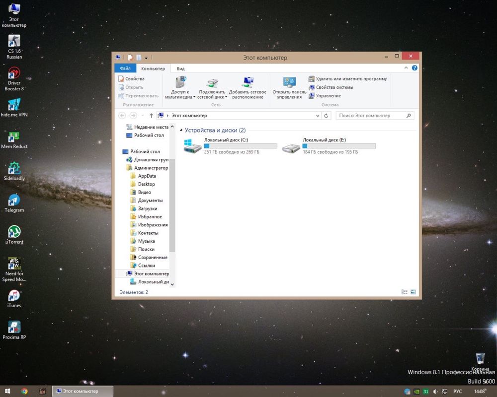Click the Этот компьютер taskbar button

coord(83,392)
